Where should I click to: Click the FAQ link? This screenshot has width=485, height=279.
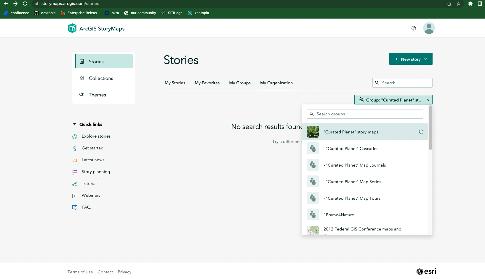pyautogui.click(x=86, y=207)
